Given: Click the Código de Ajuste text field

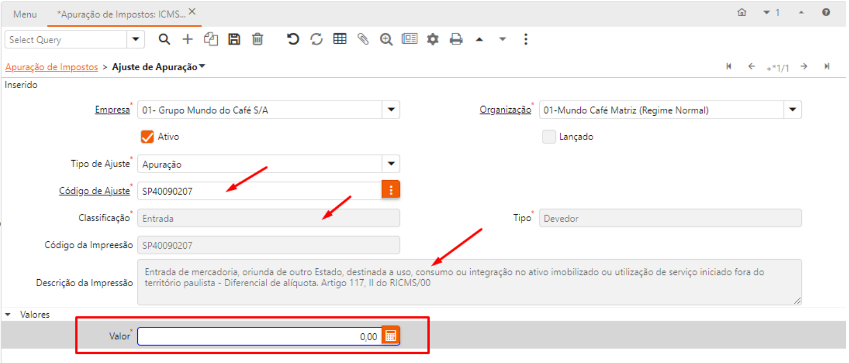Looking at the screenshot, I should coord(260,190).
